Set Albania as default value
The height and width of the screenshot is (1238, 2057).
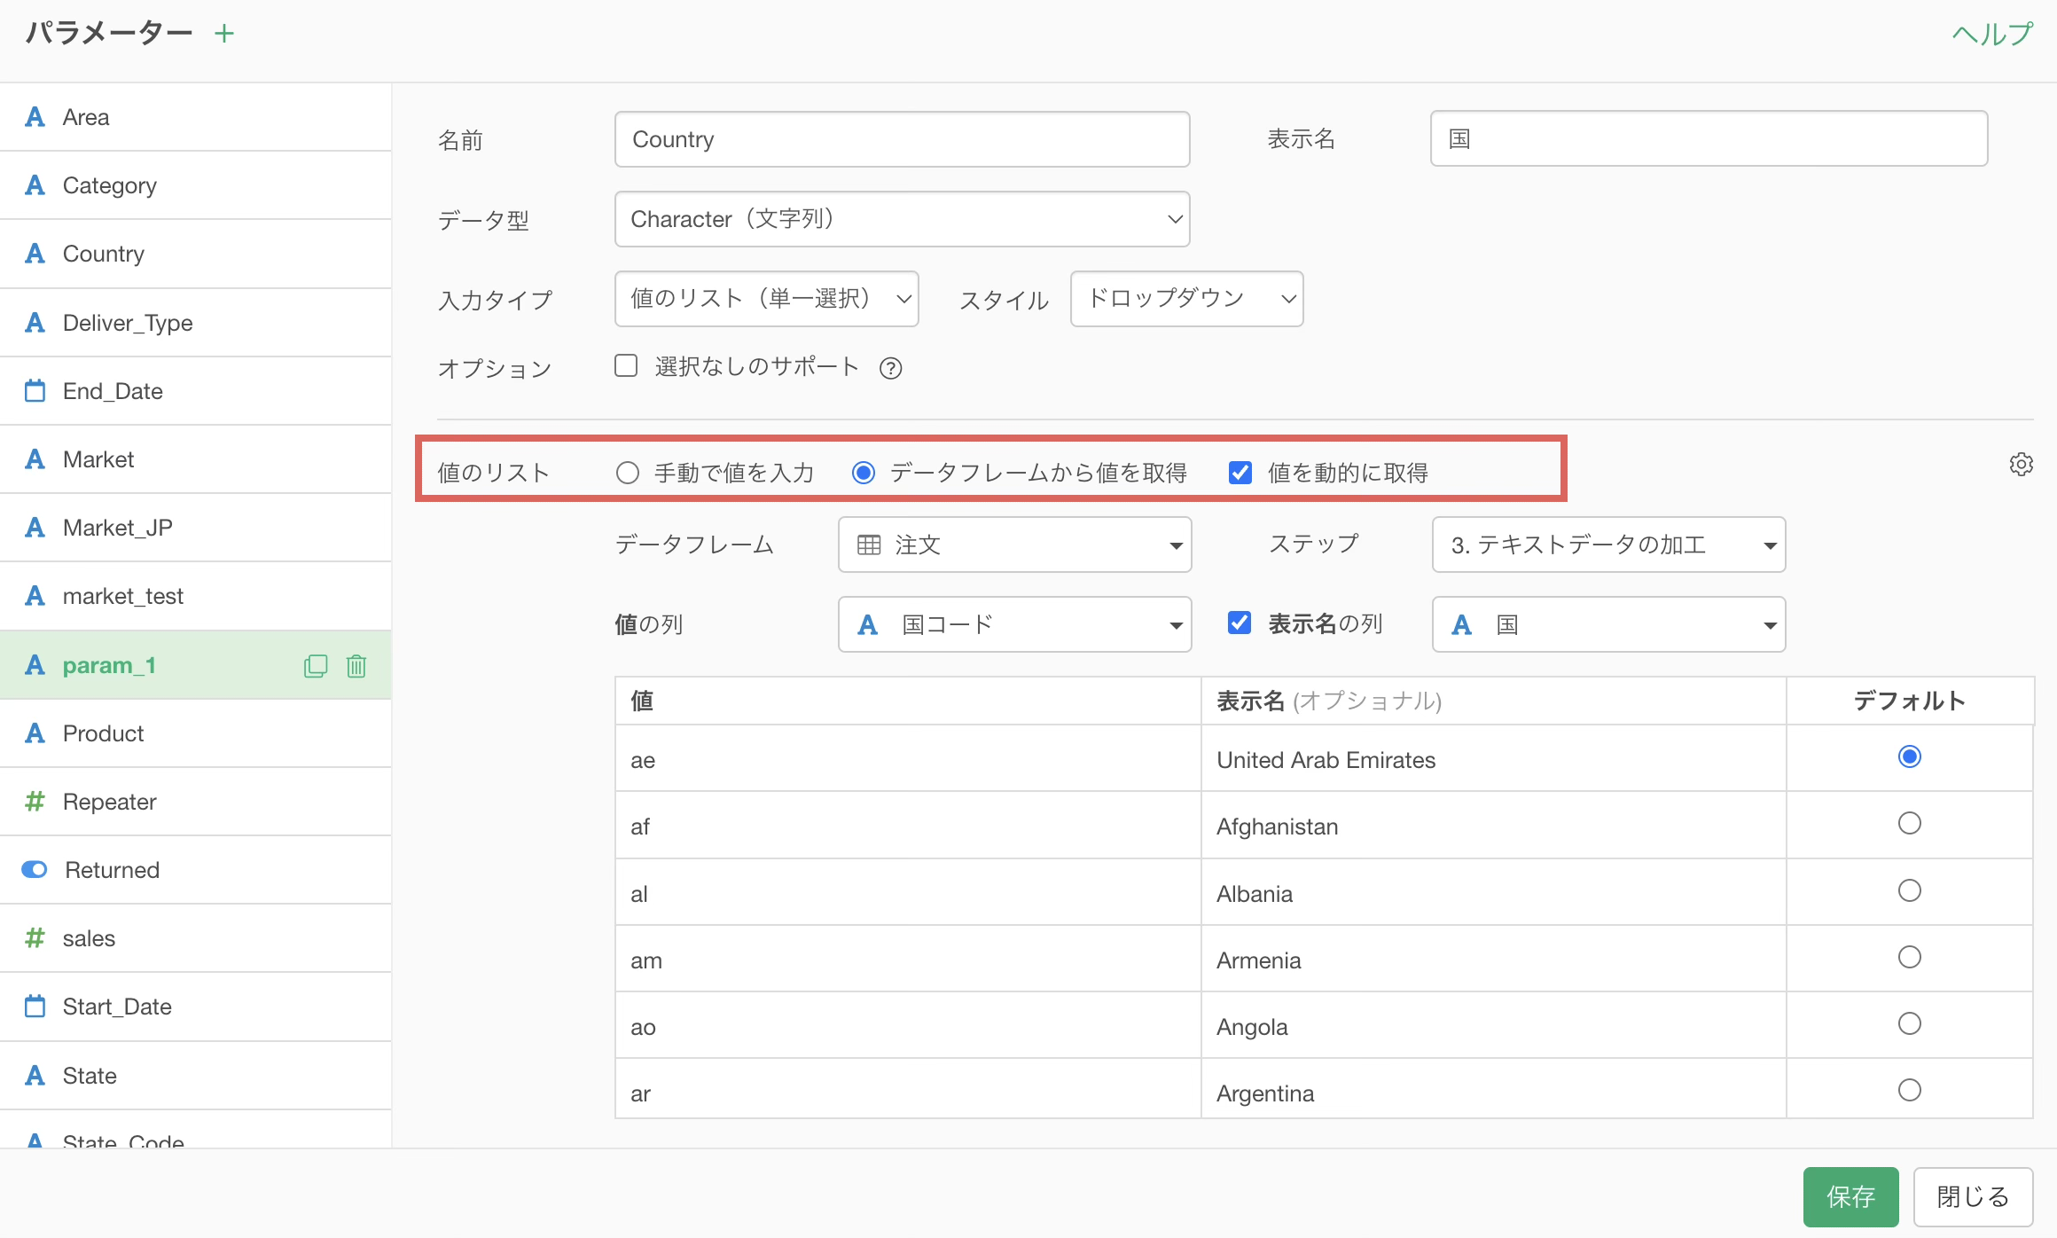(x=1910, y=890)
